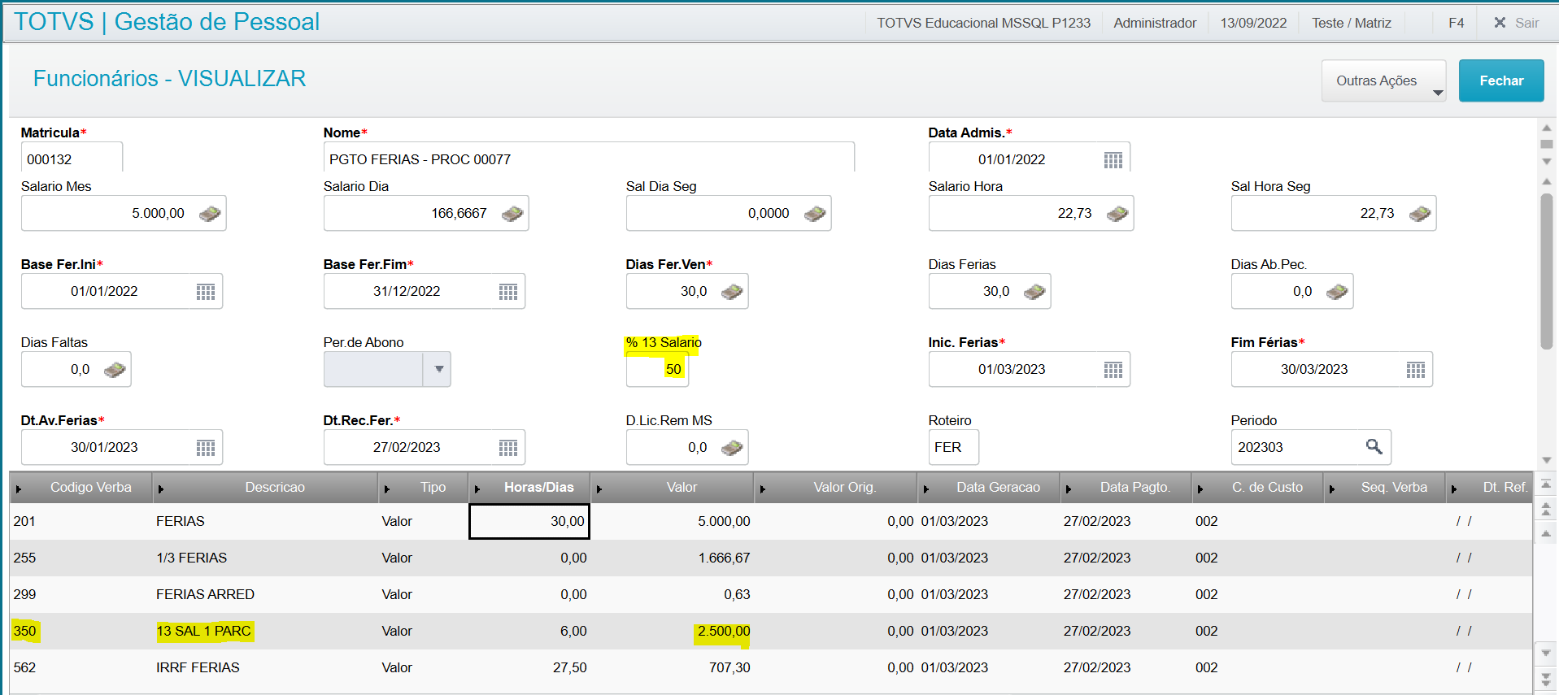Expand Valor column header arrow
This screenshot has height=695, width=1559.
[599, 489]
